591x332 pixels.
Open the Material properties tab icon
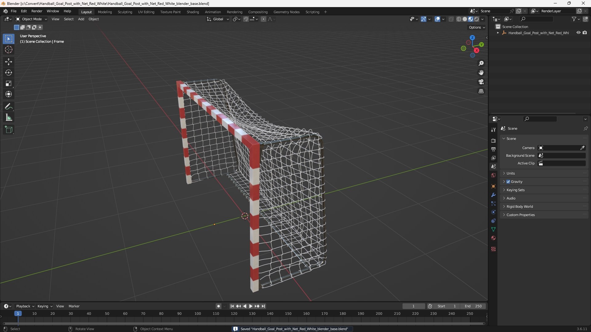click(x=493, y=238)
